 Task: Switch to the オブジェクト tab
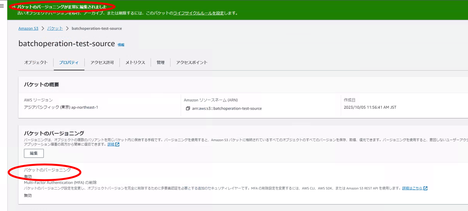pyautogui.click(x=36, y=62)
